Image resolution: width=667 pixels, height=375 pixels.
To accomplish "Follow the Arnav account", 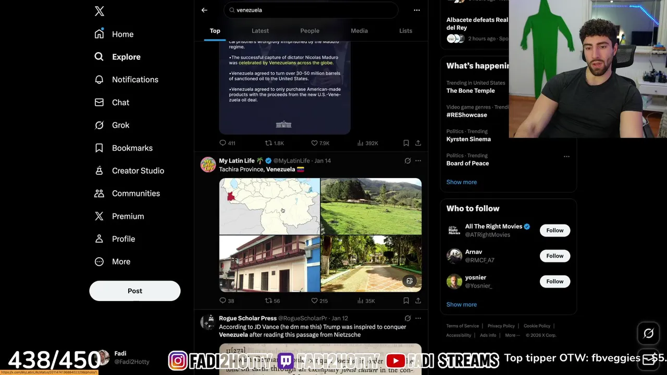I will click(554, 256).
